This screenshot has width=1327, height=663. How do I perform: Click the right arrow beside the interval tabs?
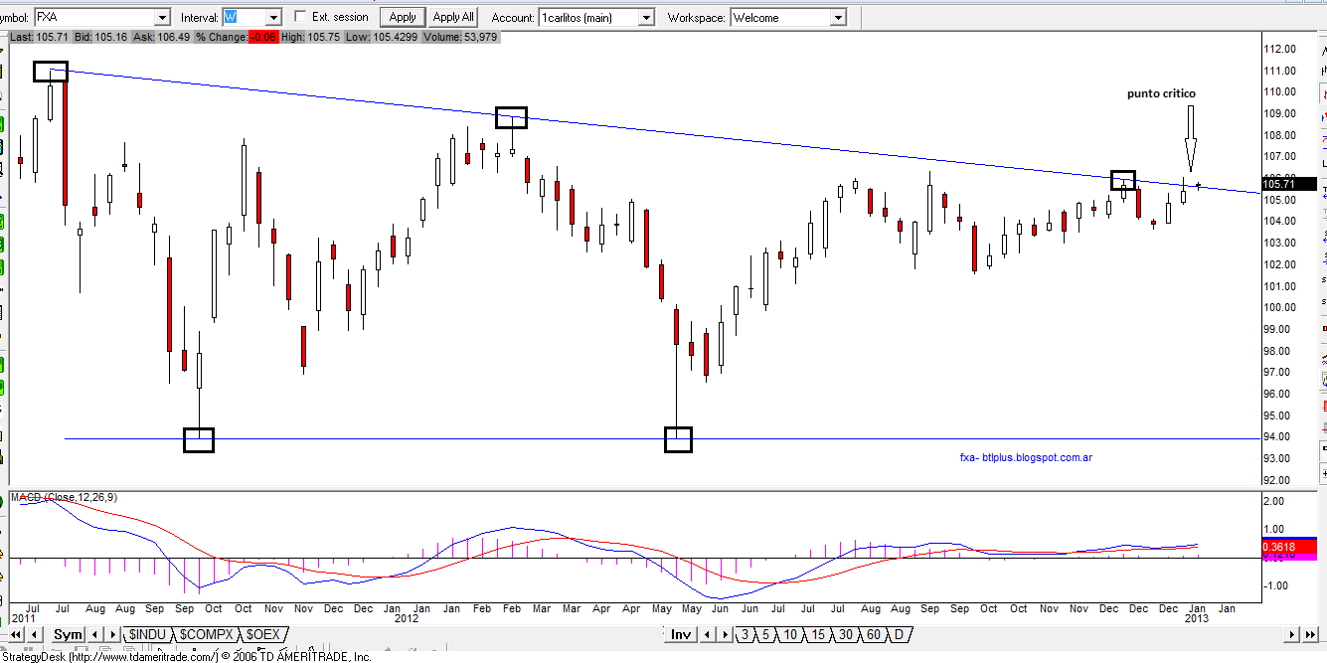click(x=725, y=634)
